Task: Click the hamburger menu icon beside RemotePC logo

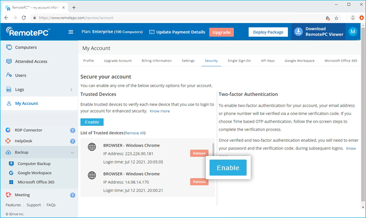Action: [x=70, y=32]
